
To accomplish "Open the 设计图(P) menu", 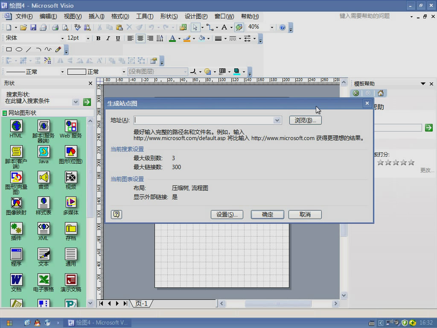I will 196,17.
